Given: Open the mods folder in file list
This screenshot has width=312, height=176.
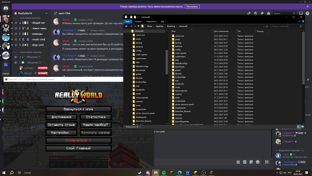Looking at the screenshot, I should click(178, 87).
